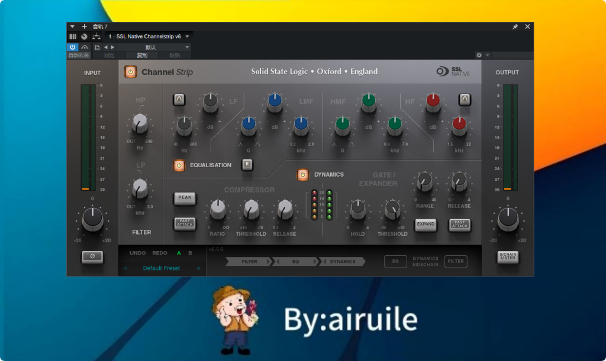Click the EQ routing order block
606x361 pixels.
tap(295, 262)
